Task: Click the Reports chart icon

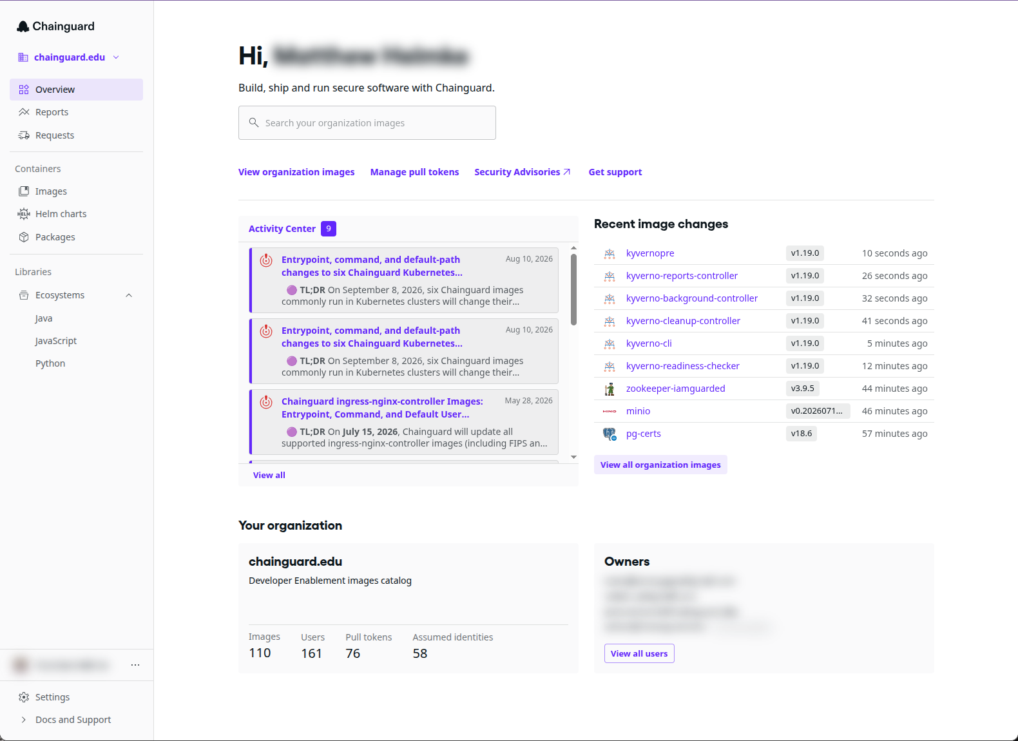Action: (24, 112)
